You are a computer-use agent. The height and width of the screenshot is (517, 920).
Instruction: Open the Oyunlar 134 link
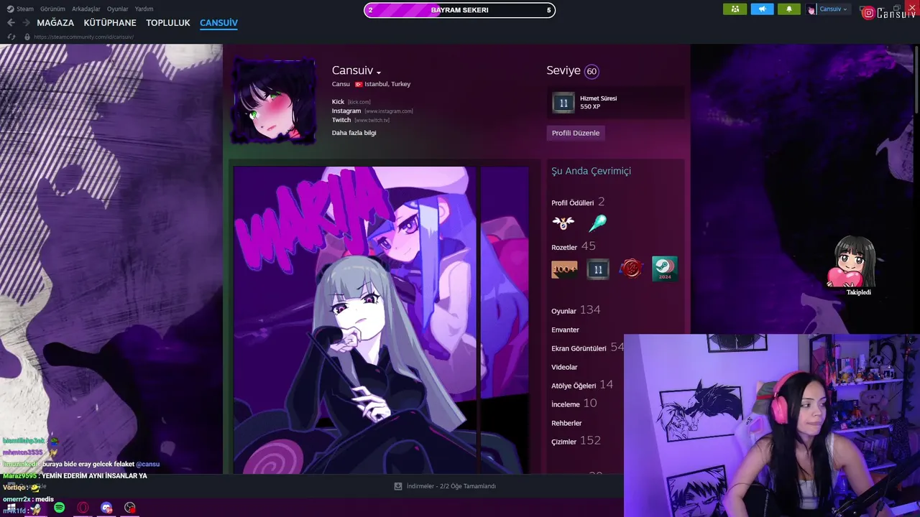[576, 310]
